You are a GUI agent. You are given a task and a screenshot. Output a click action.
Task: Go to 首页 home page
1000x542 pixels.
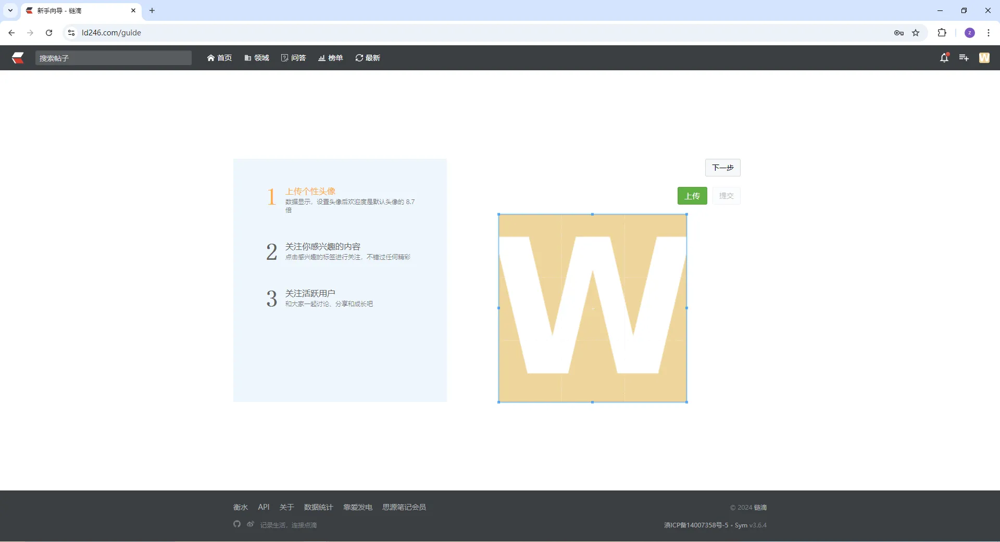[219, 58]
